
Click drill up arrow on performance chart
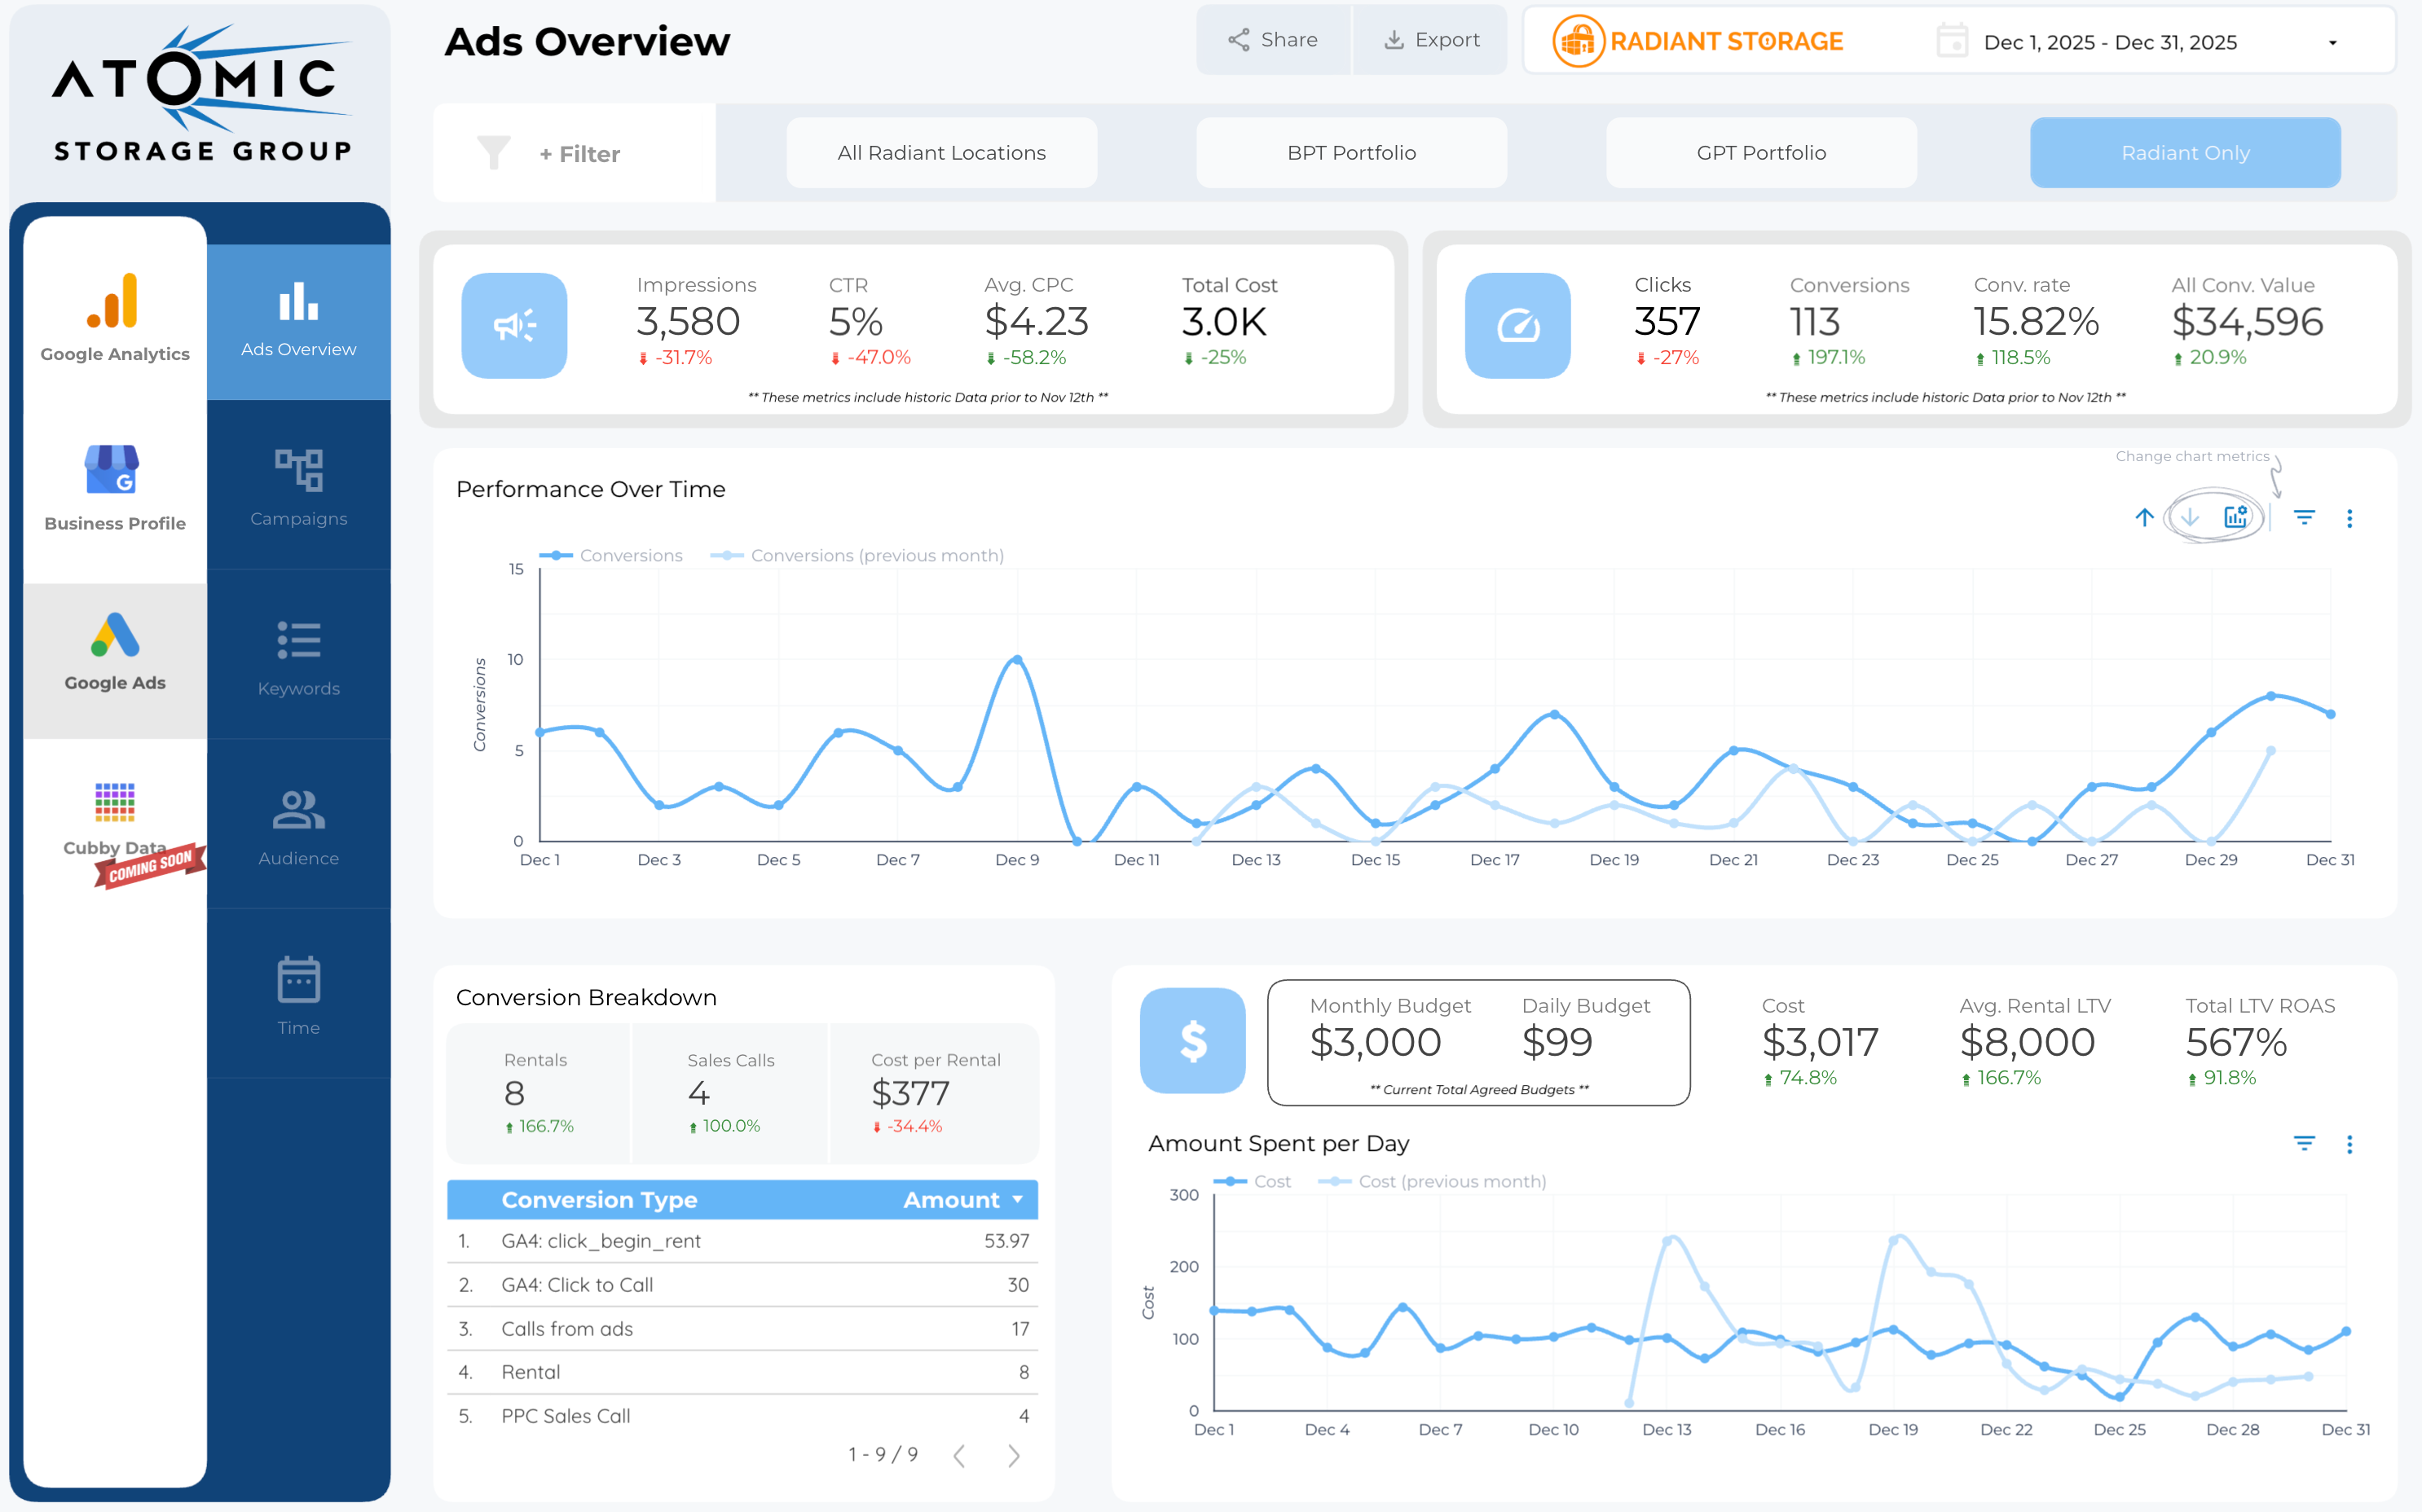(x=2144, y=517)
